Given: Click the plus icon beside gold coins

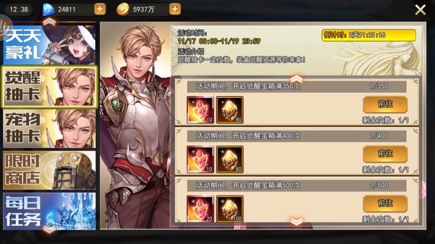Looking at the screenshot, I should 175,9.
